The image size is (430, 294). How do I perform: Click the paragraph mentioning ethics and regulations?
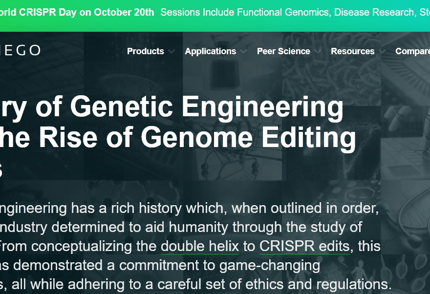click(x=195, y=284)
